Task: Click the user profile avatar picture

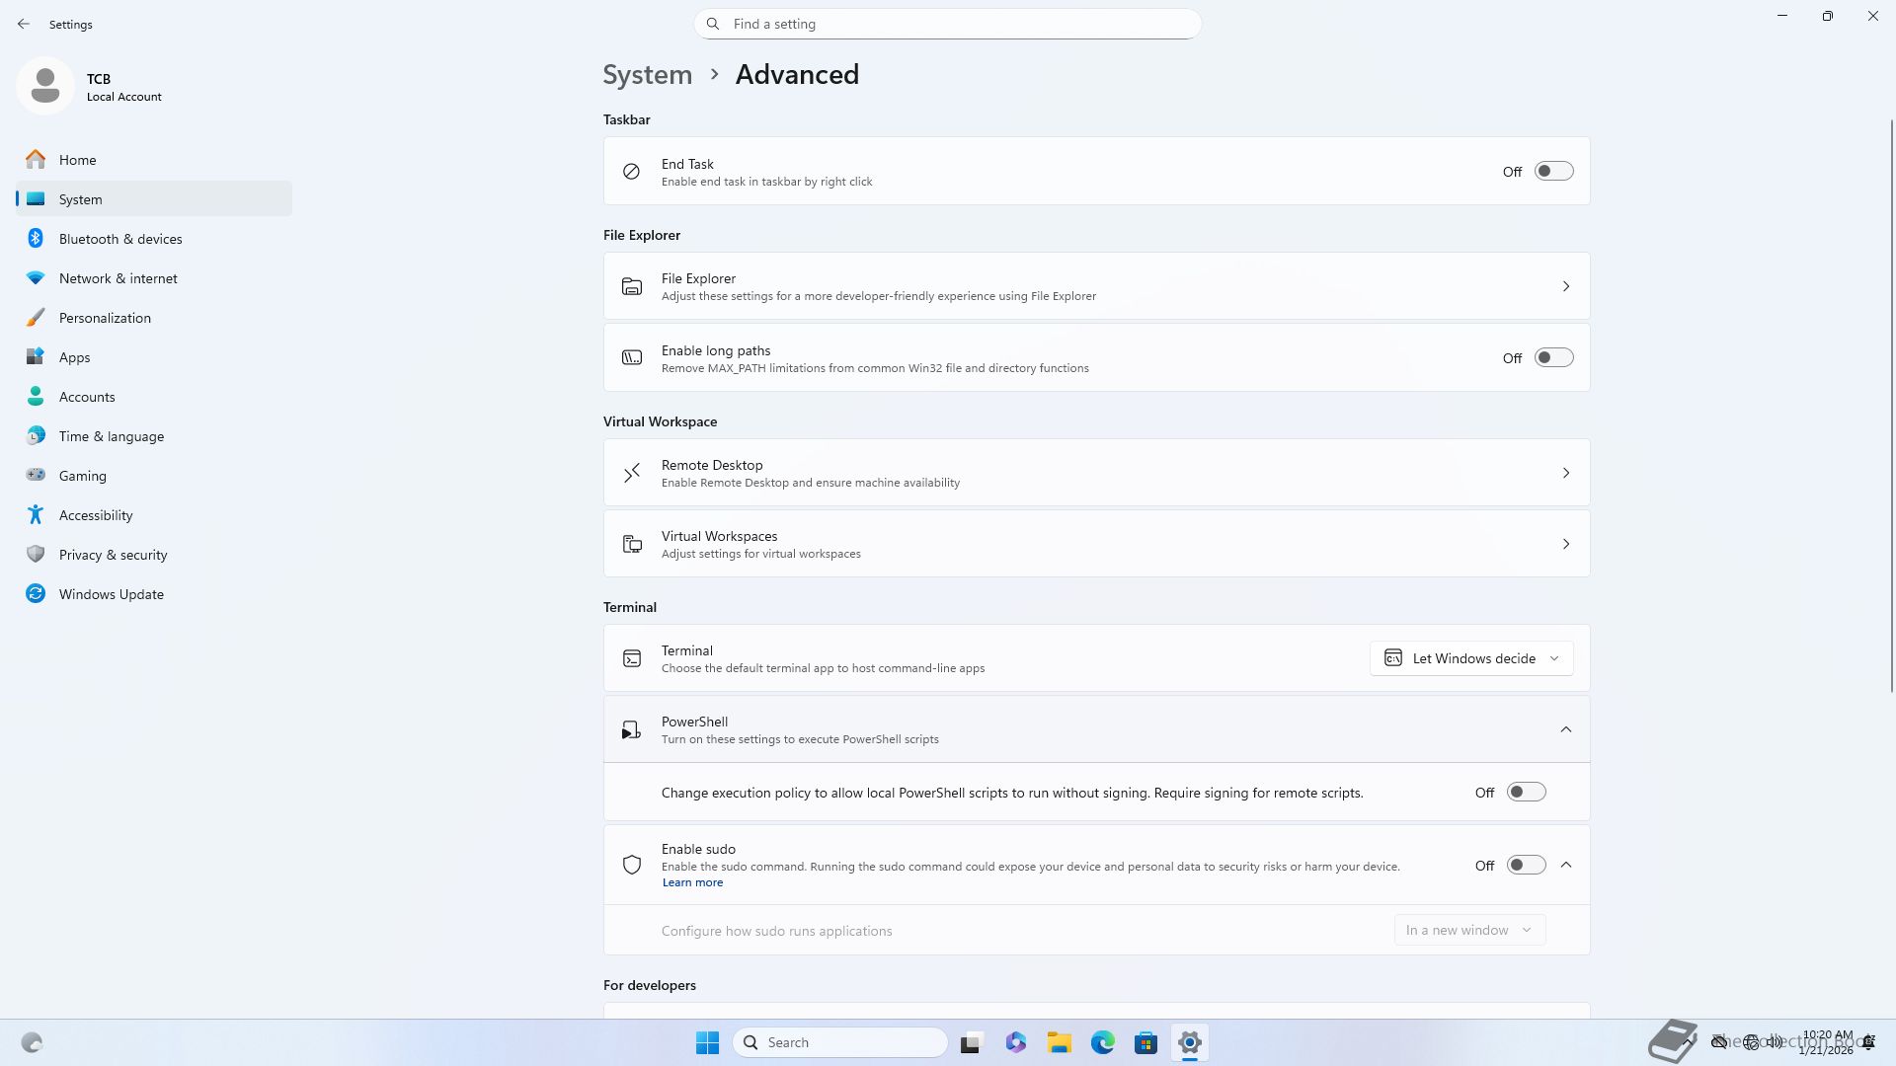Action: pyautogui.click(x=45, y=86)
